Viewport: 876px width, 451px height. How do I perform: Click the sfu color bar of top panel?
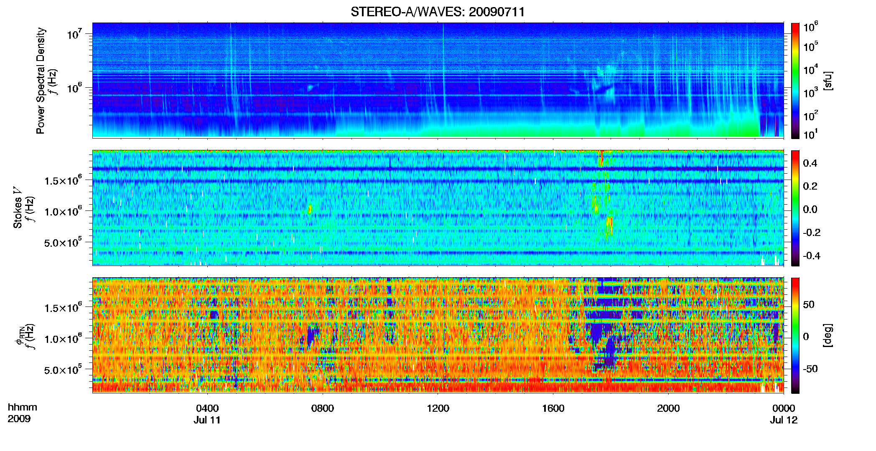(795, 81)
